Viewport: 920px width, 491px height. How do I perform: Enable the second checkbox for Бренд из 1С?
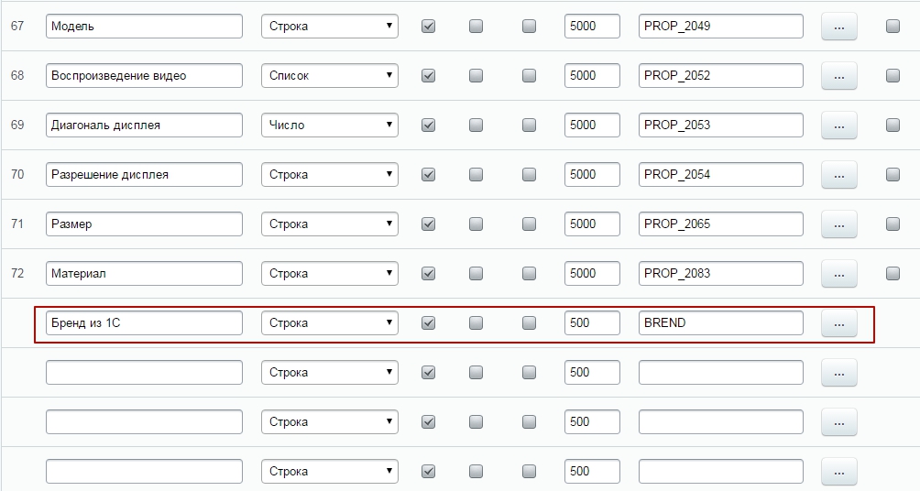click(476, 323)
